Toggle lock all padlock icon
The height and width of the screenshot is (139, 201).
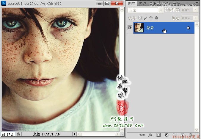[156, 18]
